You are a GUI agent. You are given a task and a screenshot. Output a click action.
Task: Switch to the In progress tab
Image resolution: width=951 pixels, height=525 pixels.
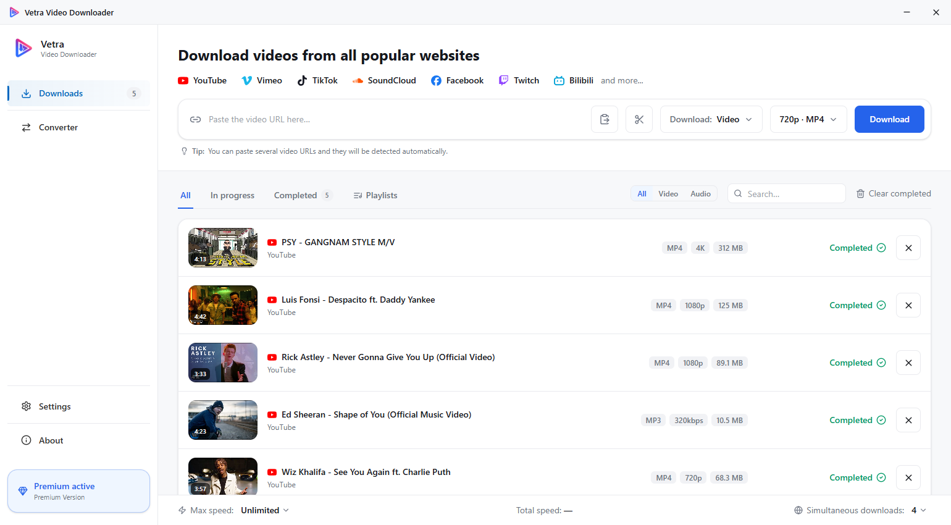[x=232, y=195]
